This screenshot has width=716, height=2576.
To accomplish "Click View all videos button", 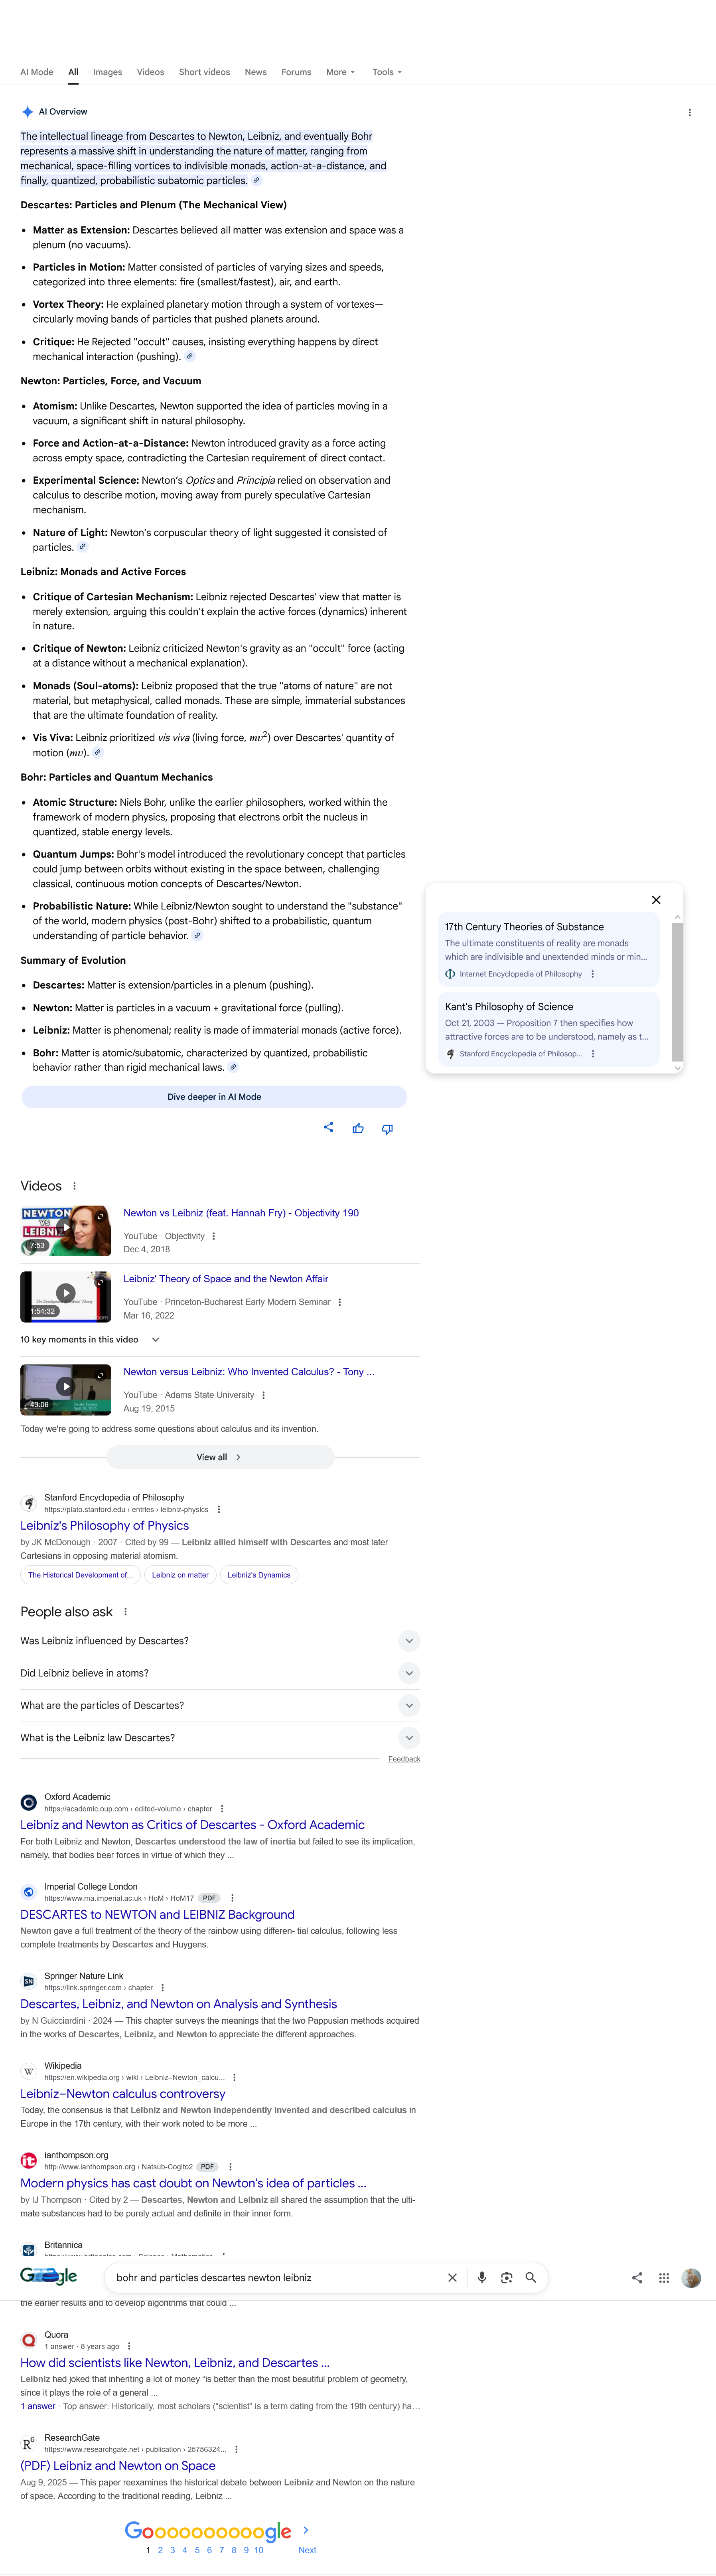I will click(x=220, y=1457).
